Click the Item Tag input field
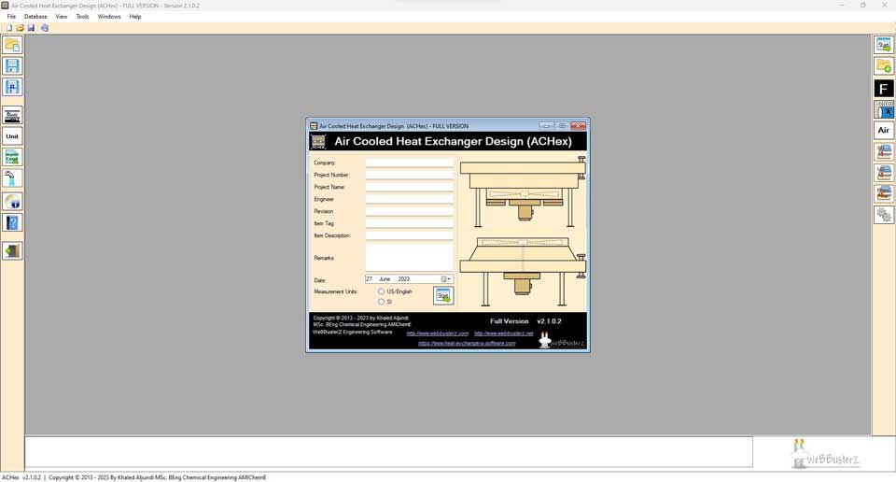This screenshot has width=896, height=482. (409, 223)
